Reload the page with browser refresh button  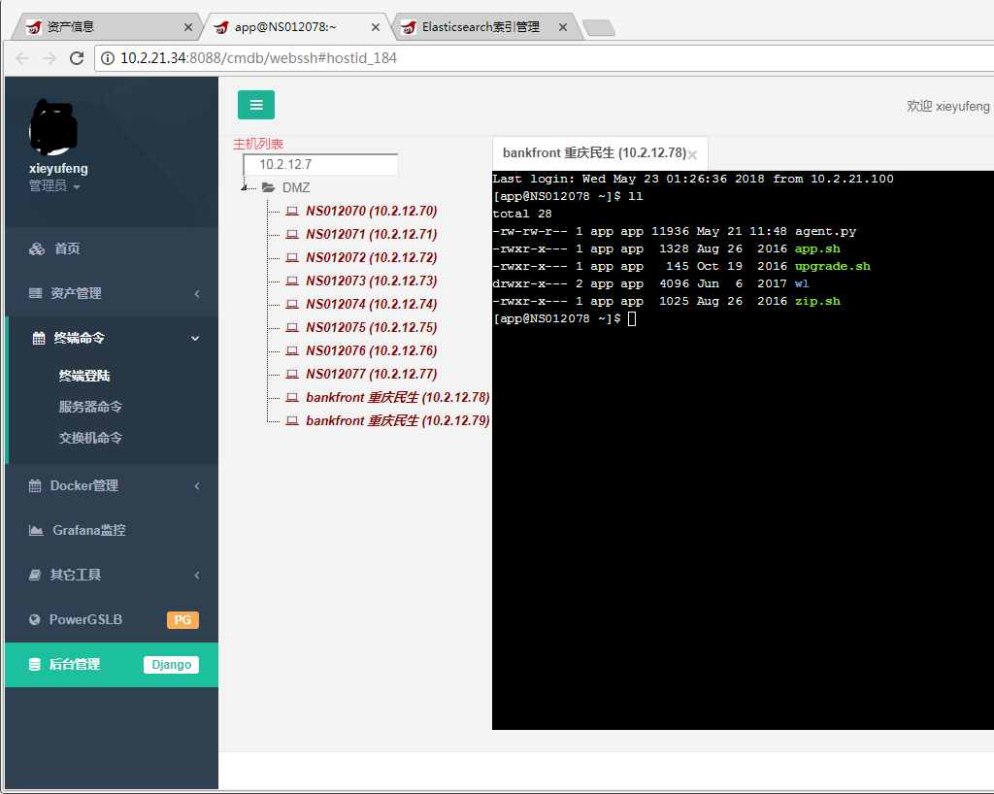77,58
